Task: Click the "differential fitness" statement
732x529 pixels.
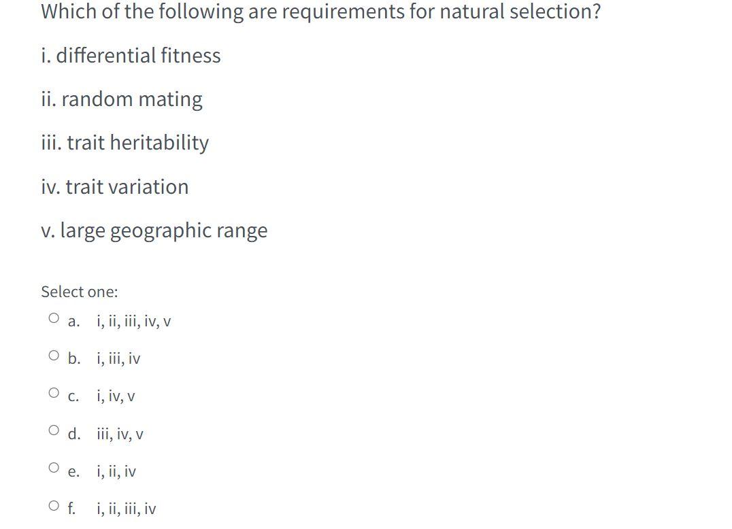Action: coord(131,56)
